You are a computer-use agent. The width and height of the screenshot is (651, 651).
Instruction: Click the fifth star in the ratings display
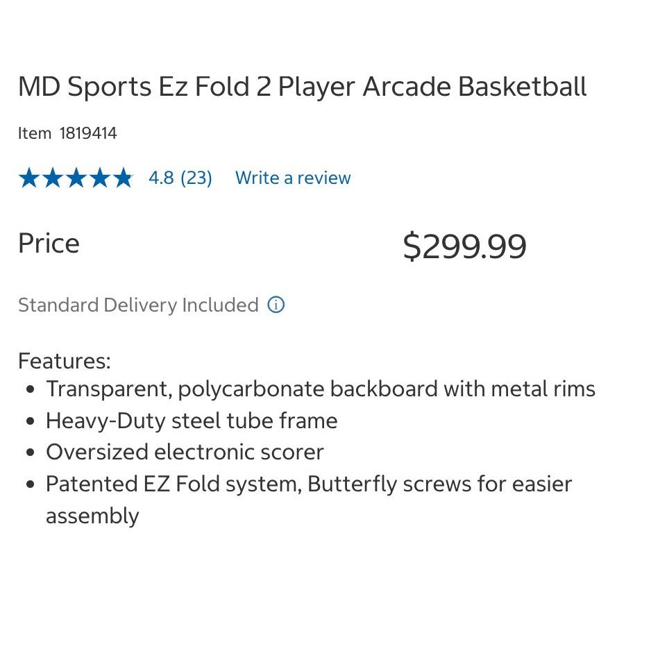click(123, 178)
